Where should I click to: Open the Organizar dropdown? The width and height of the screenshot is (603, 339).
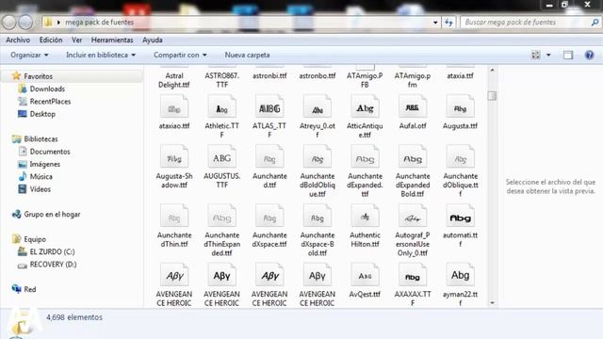click(x=29, y=55)
